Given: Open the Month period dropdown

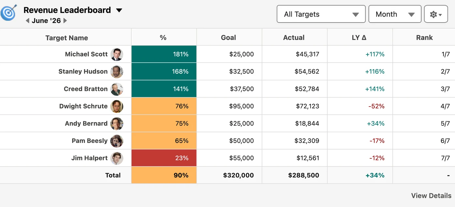Looking at the screenshot, I should (x=395, y=14).
